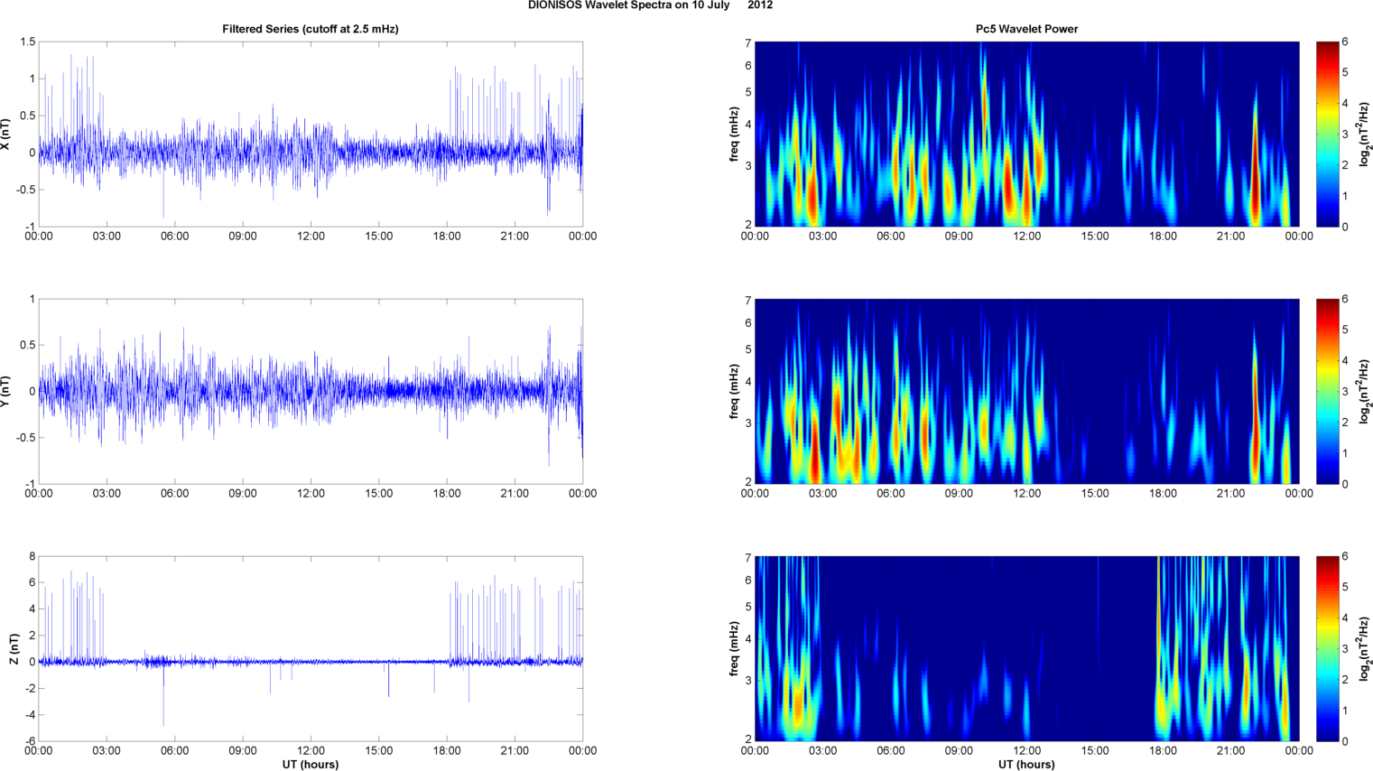Click the log2(nT²/Hz) label of the top colorbar
Viewport: 1373px width, 771px height.
tap(1366, 134)
